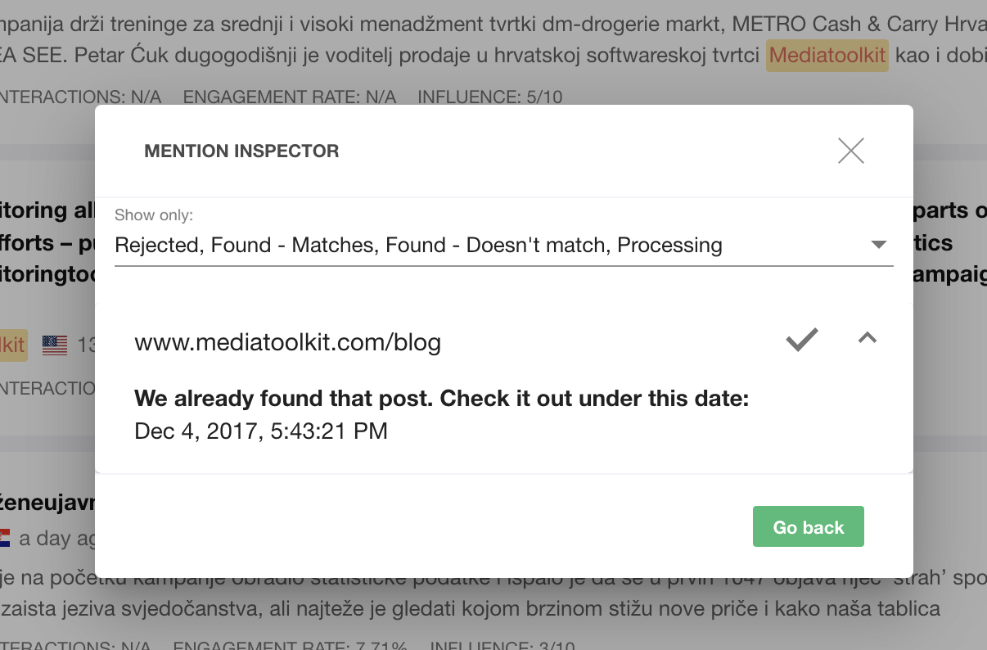This screenshot has width=987, height=650.
Task: Click the "Show only:" label
Action: (x=154, y=215)
